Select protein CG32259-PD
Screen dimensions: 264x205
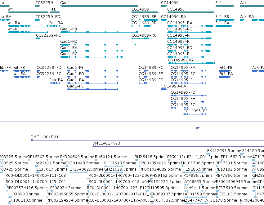point(38,71)
